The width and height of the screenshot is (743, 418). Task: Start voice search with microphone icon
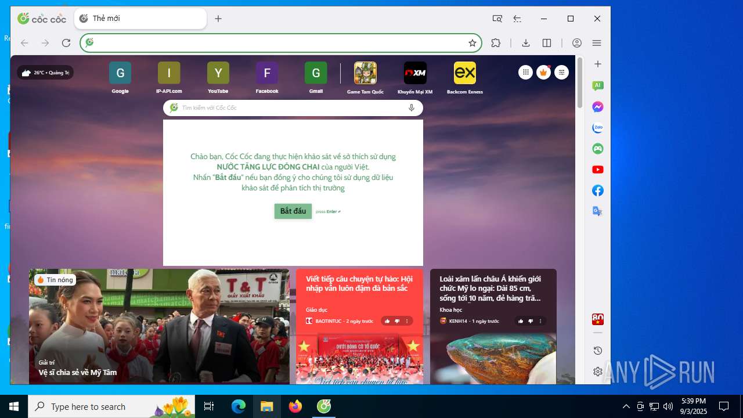(x=412, y=108)
